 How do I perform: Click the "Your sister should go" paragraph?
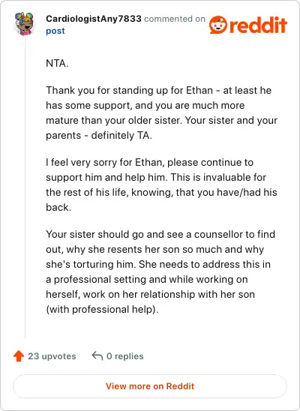[x=160, y=271]
